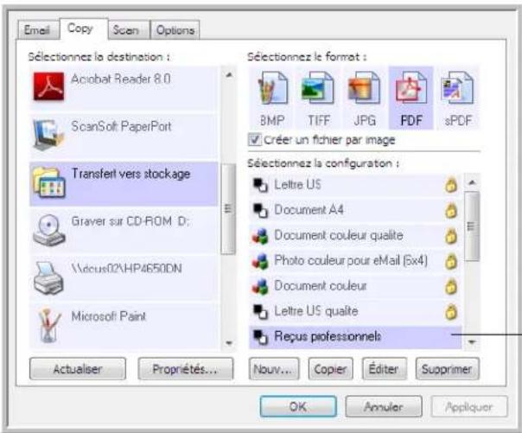Pick the Transfert vers stockage folder icon
Viewport: 522px width, 433px height.
(49, 182)
